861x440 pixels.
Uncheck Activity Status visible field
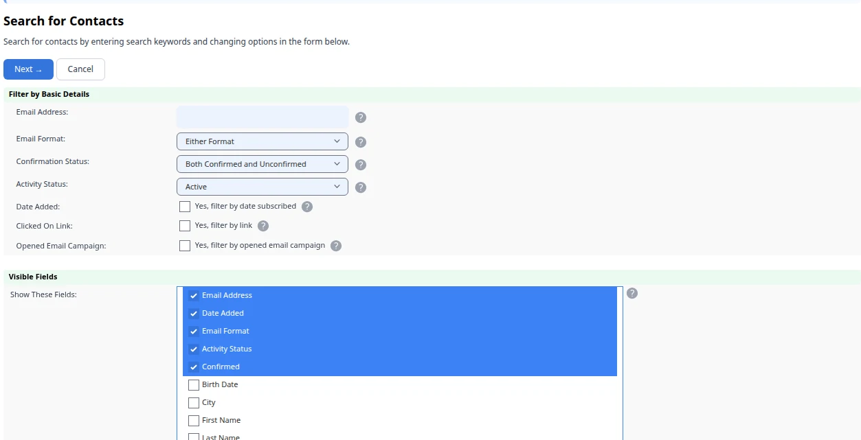(194, 349)
